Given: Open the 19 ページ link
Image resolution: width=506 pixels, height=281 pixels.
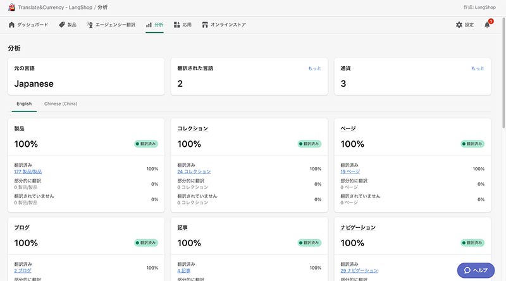Looking at the screenshot, I should (351, 172).
